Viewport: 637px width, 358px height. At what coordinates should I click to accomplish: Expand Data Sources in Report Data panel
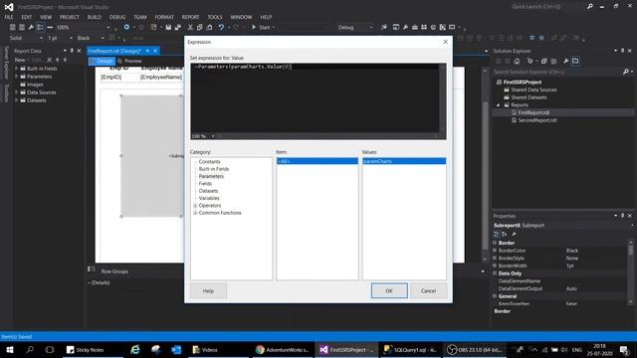[x=16, y=92]
